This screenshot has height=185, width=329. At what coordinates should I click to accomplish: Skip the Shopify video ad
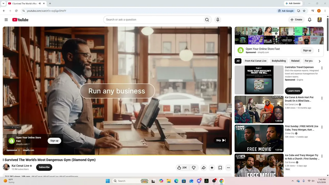point(221,140)
